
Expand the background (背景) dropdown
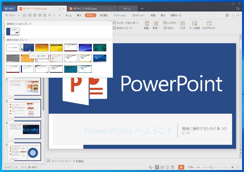(x=147, y=25)
